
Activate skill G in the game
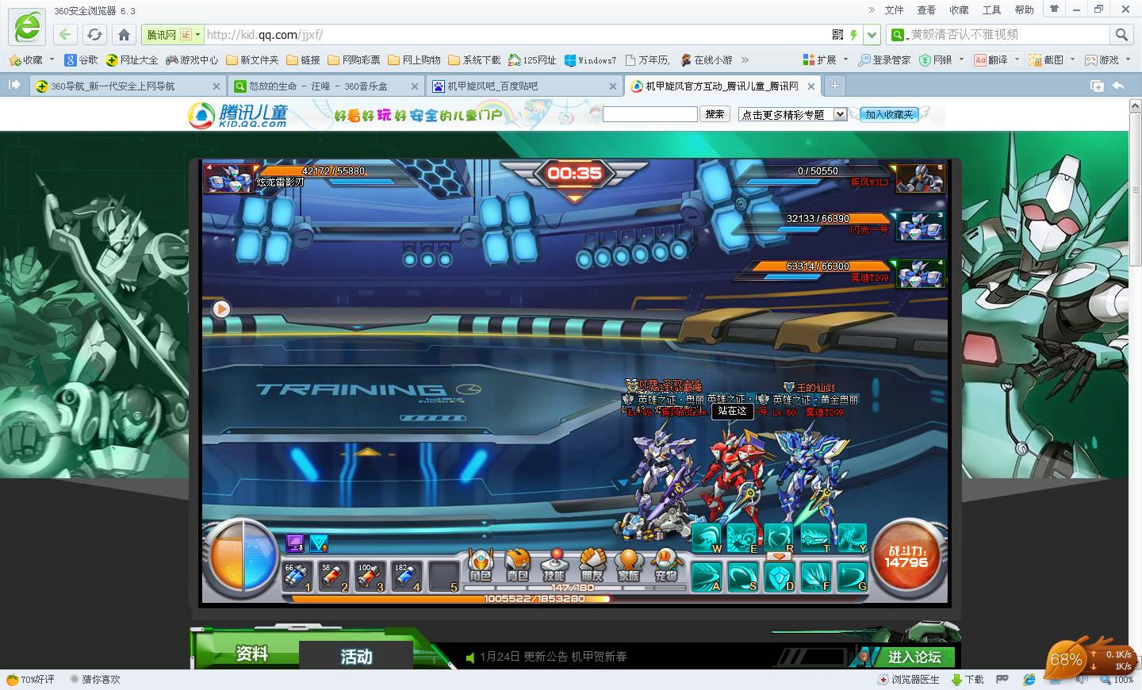853,577
